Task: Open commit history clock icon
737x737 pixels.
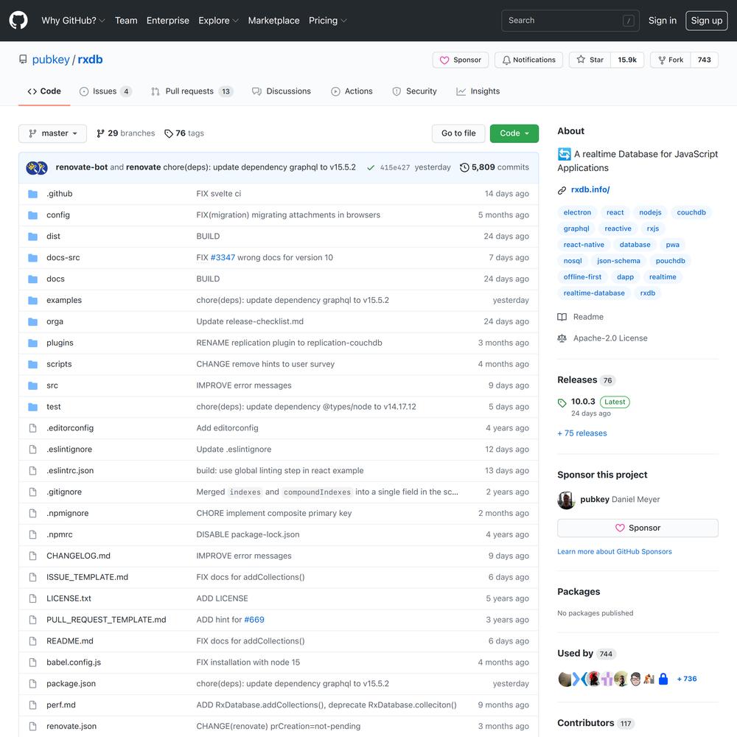Action: click(x=464, y=167)
